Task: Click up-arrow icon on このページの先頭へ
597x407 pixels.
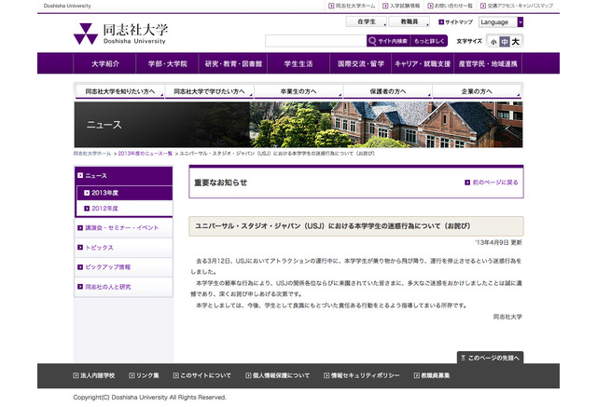Action: 463,358
